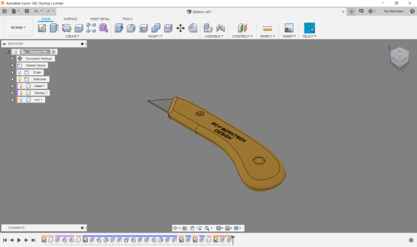Open the data panel grid icon
The width and height of the screenshot is (417, 247).
(x=4, y=11)
